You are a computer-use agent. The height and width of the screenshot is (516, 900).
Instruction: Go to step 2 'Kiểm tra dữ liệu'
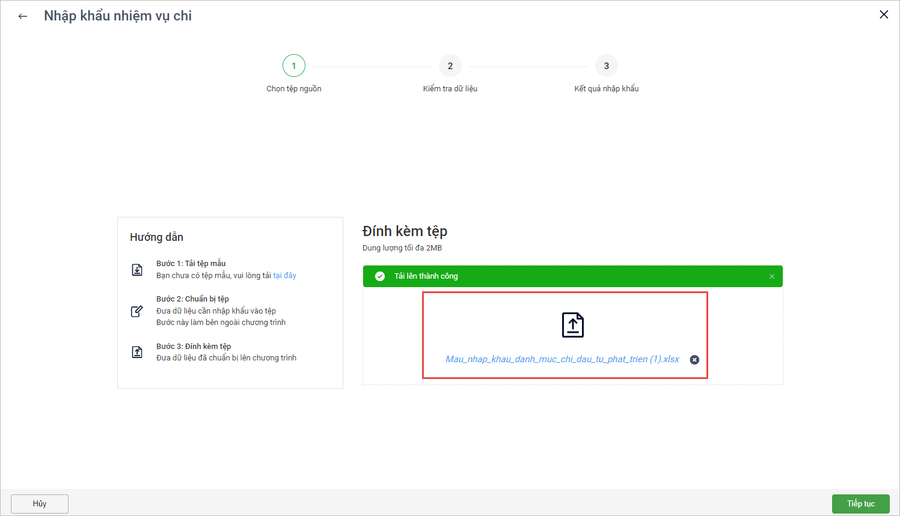point(450,66)
